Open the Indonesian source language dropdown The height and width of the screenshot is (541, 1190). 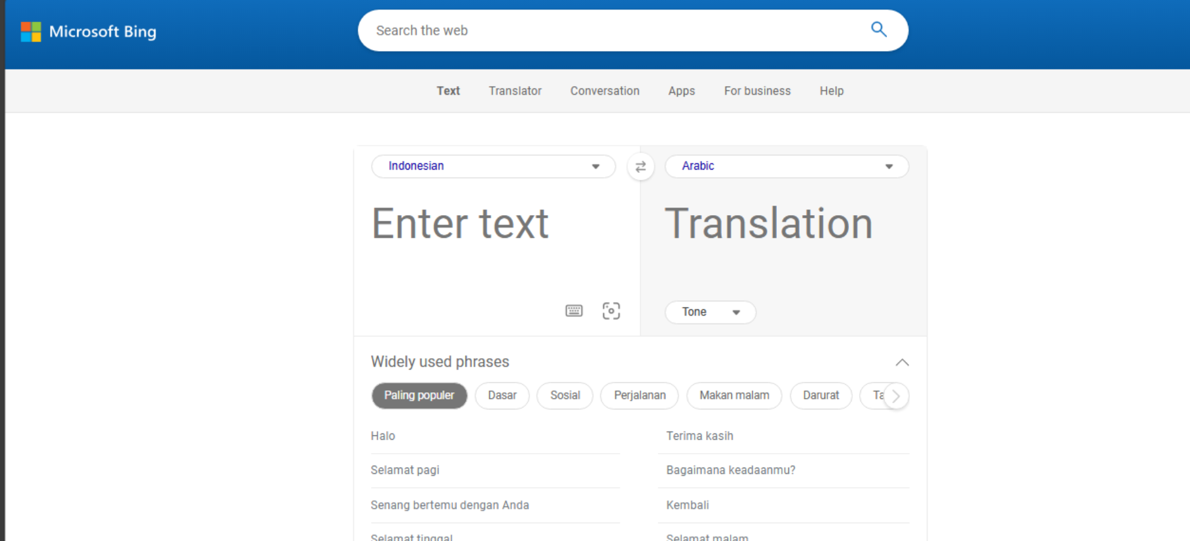493,166
